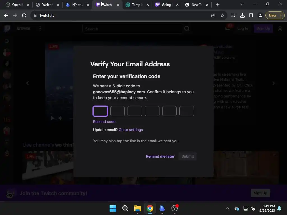Click the Twitch logo in the header

(7, 29)
